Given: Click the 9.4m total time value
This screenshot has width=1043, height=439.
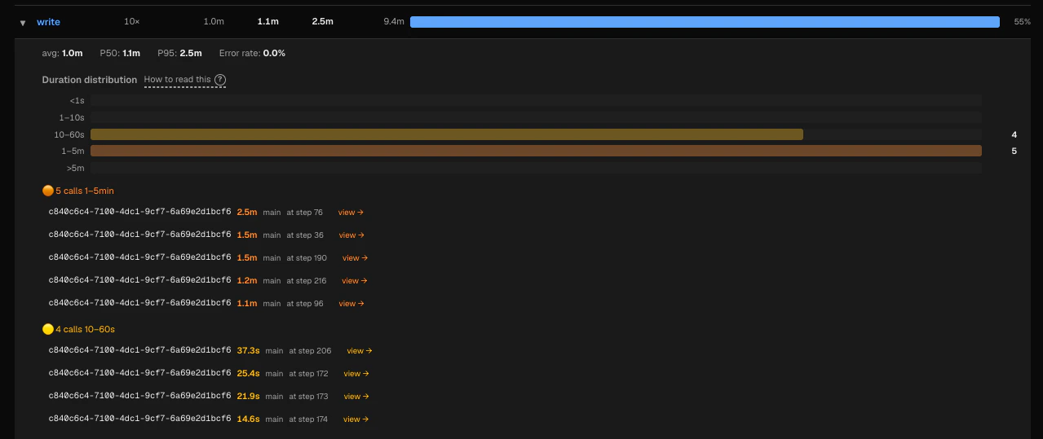Looking at the screenshot, I should 394,22.
